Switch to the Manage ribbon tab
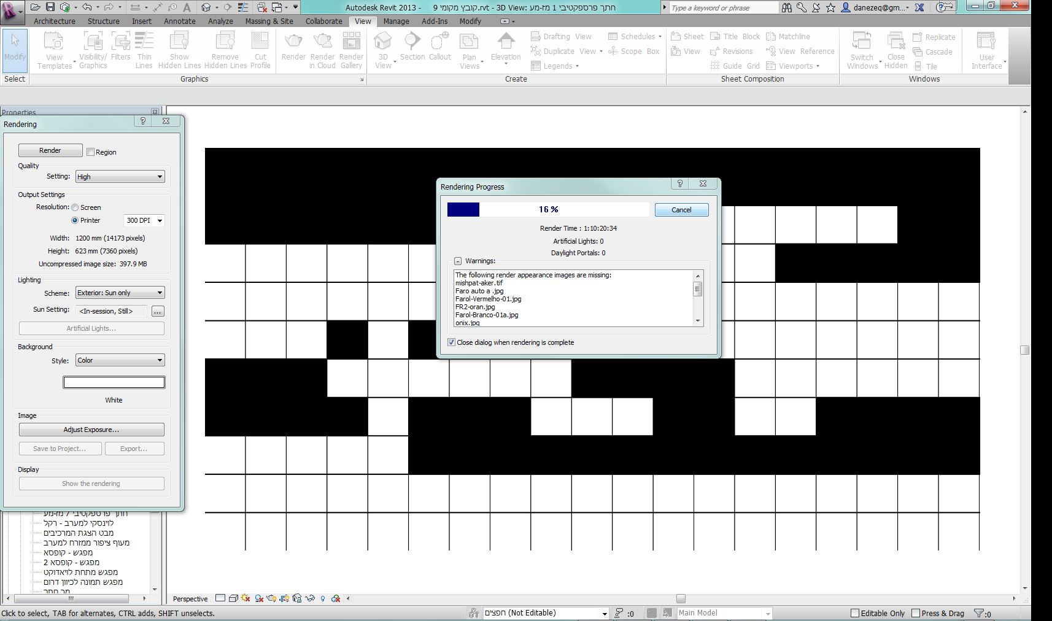Viewport: 1052px width, 621px height. [x=396, y=21]
